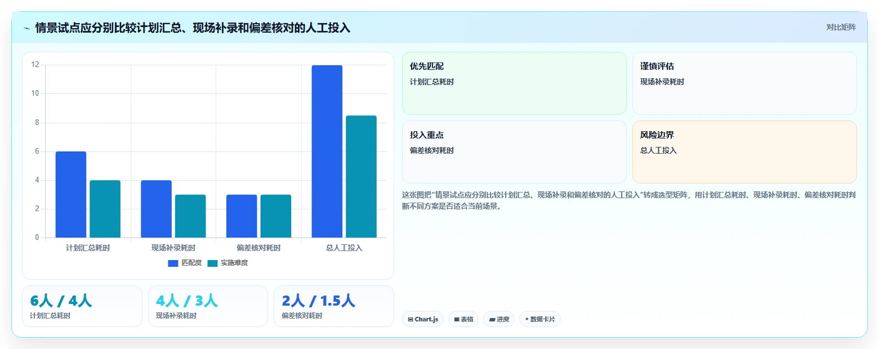Click the blue 匹配度 bar for 计划汇总耗时
This screenshot has width=879, height=349.
(x=71, y=195)
